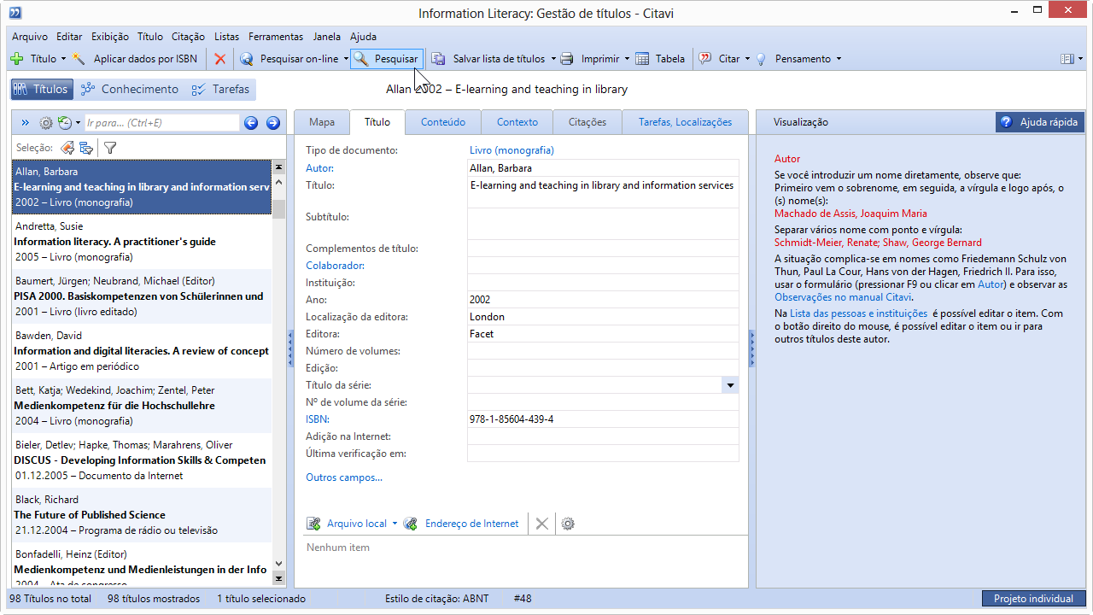
Task: Click the Imprimir printer icon
Action: tap(566, 59)
